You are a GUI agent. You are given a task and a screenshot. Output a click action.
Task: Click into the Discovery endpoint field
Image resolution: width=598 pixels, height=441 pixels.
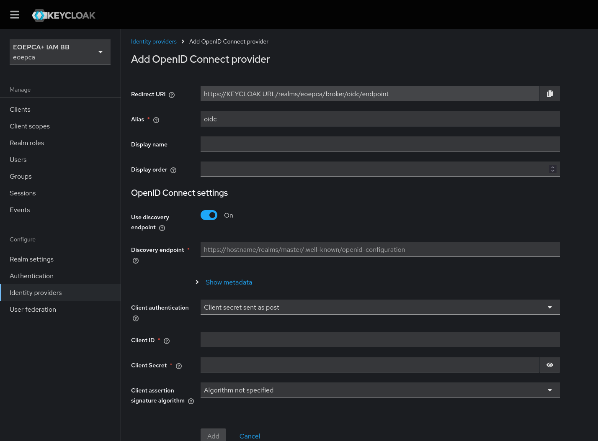(x=380, y=249)
